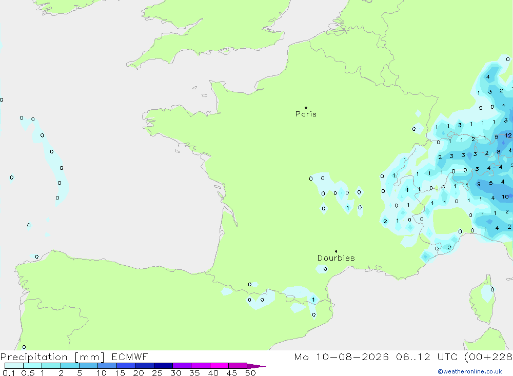Select the magenta 40 mm legend swatch
The image size is (513, 376).
pyautogui.click(x=219, y=366)
